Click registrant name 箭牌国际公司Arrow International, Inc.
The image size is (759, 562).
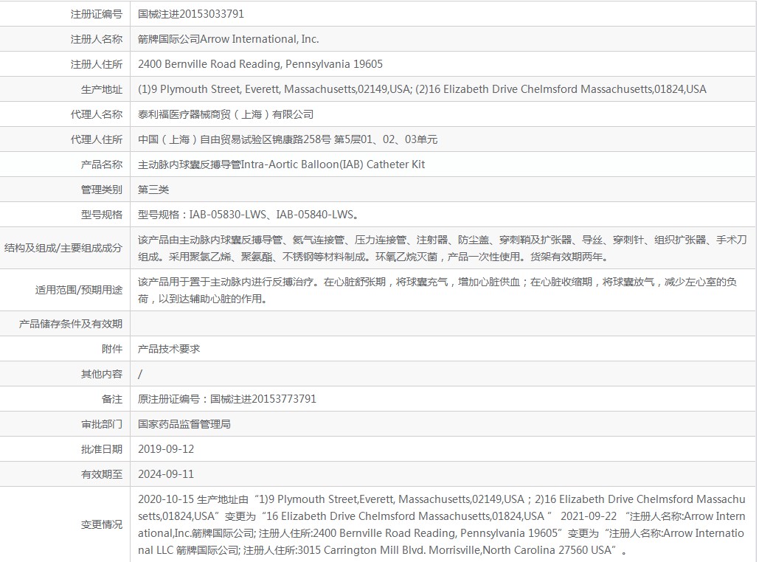click(228, 39)
